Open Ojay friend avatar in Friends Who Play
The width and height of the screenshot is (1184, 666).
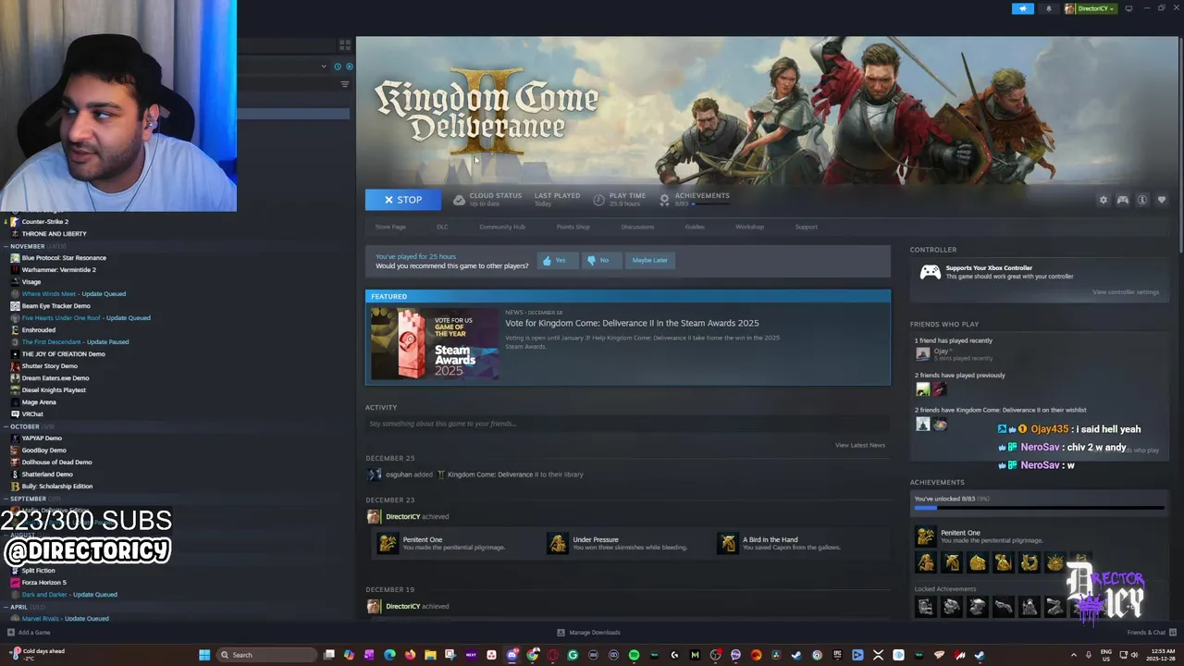click(922, 353)
